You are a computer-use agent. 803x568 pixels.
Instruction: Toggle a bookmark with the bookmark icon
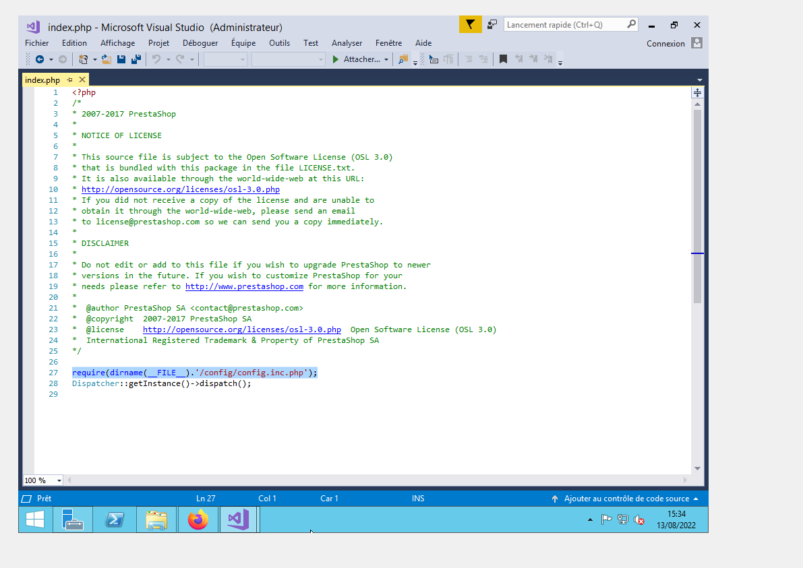504,59
